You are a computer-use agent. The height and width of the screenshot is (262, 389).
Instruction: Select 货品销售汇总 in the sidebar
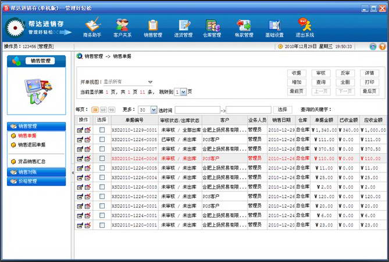31,161
